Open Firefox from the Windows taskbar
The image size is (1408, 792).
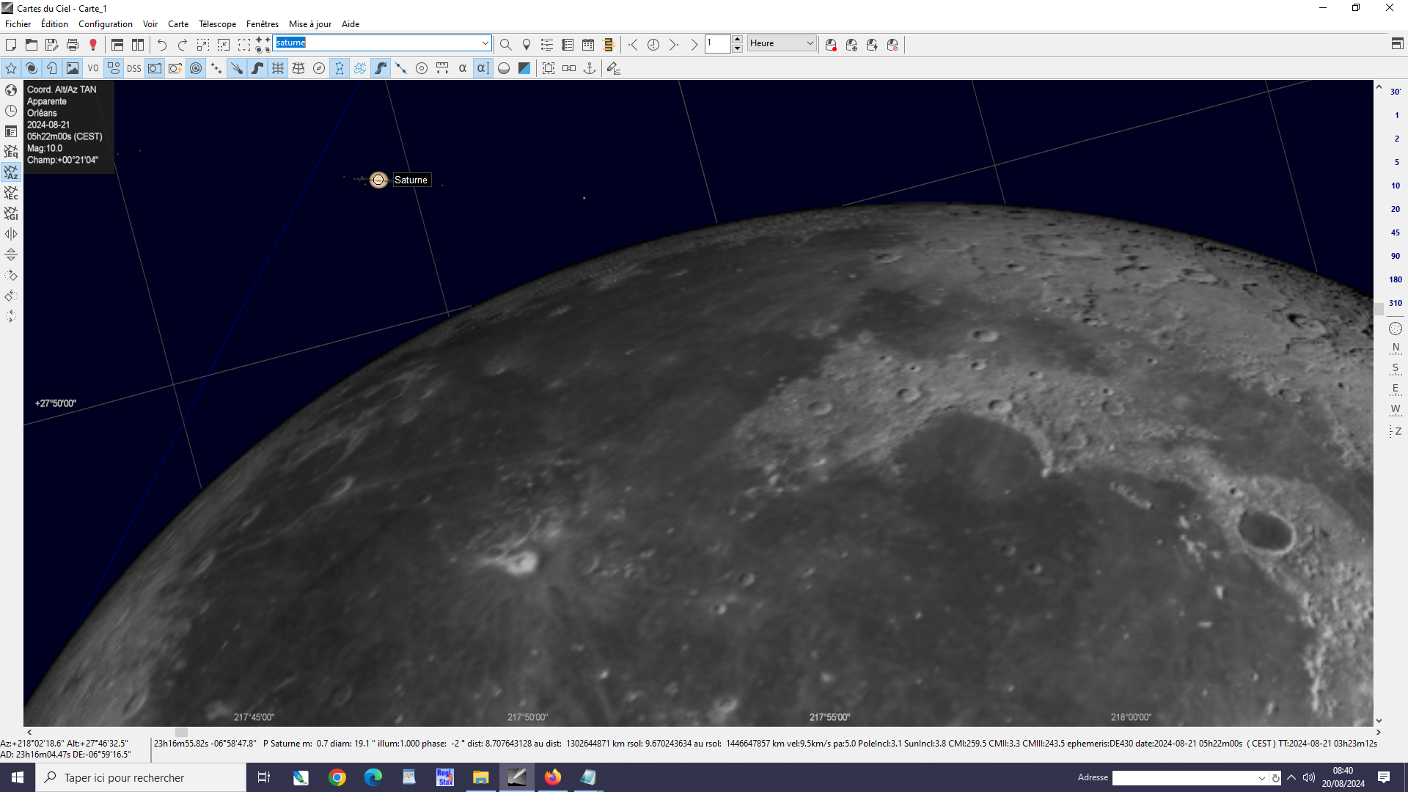tap(552, 777)
